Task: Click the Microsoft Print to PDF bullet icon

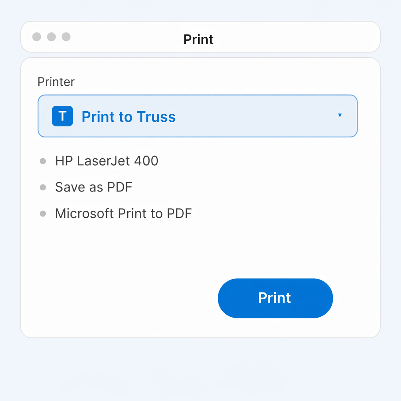Action: point(43,213)
